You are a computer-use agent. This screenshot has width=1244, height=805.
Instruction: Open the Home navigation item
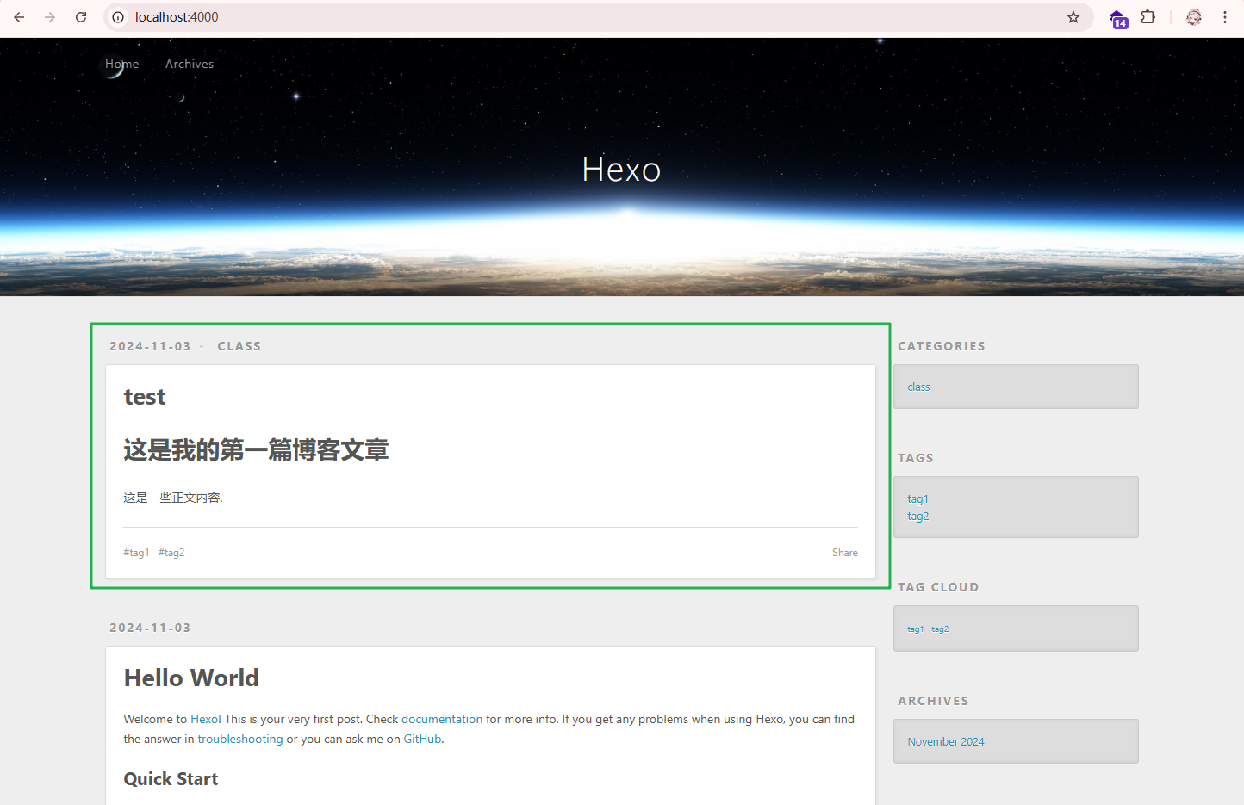(121, 64)
